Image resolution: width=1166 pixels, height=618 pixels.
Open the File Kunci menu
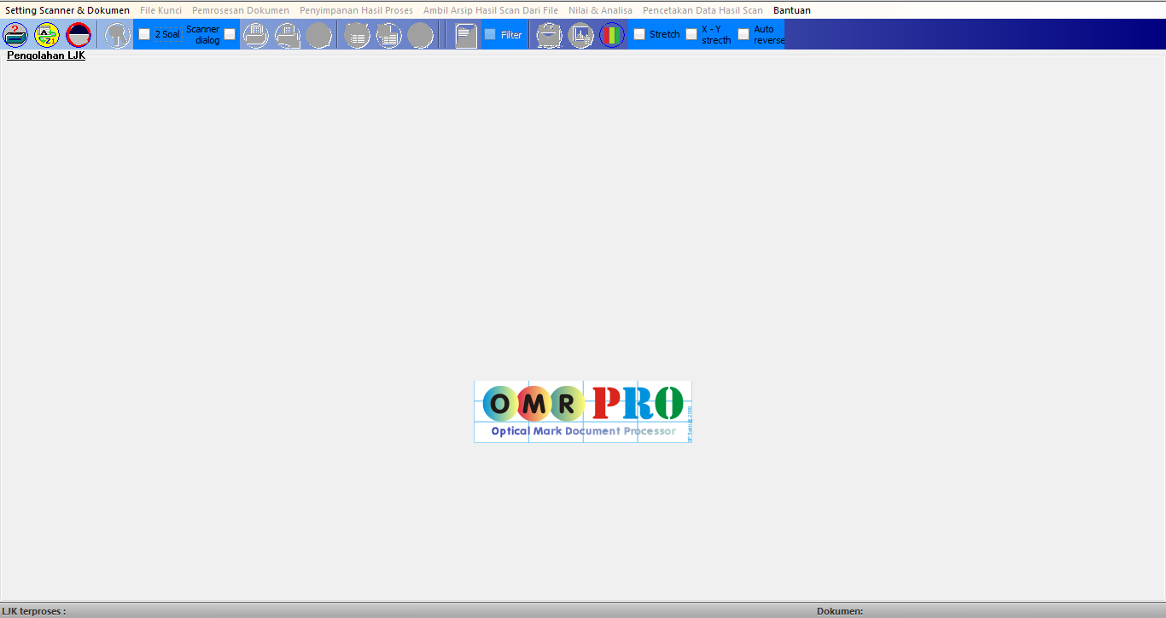[x=160, y=10]
